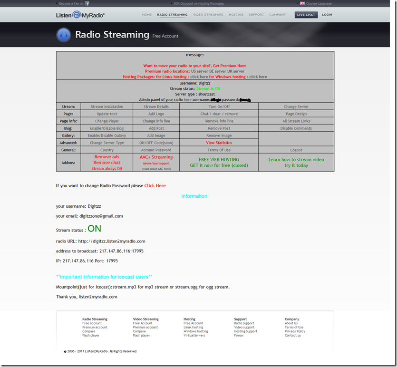The width and height of the screenshot is (397, 367).
Task: Click Change Server Type link
Action: pos(107,143)
